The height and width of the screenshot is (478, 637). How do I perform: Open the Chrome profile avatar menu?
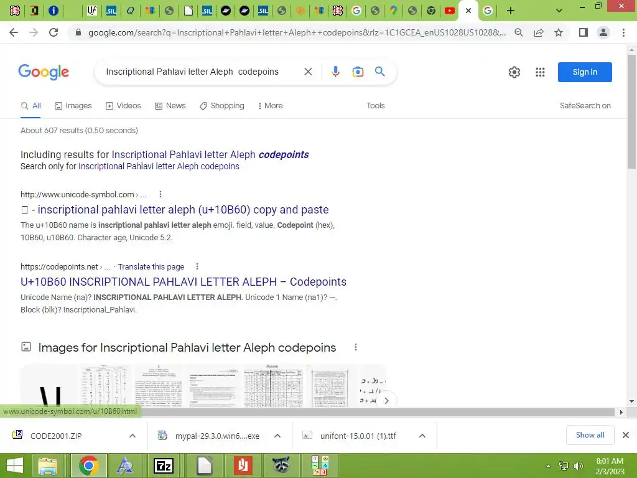[x=603, y=32]
